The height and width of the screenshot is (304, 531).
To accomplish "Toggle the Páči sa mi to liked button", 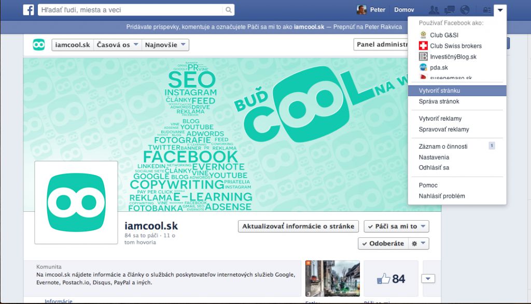I will pyautogui.click(x=392, y=226).
